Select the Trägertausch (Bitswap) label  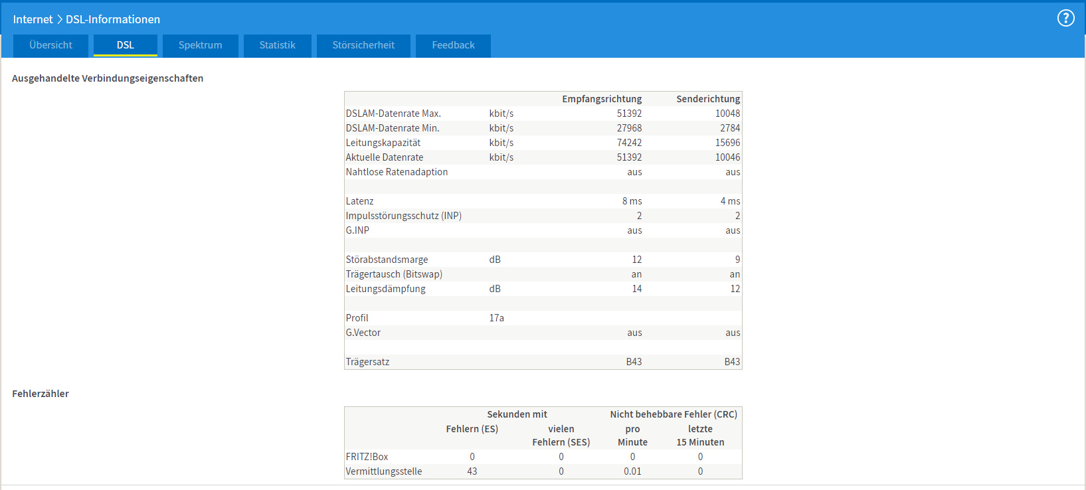tap(394, 274)
